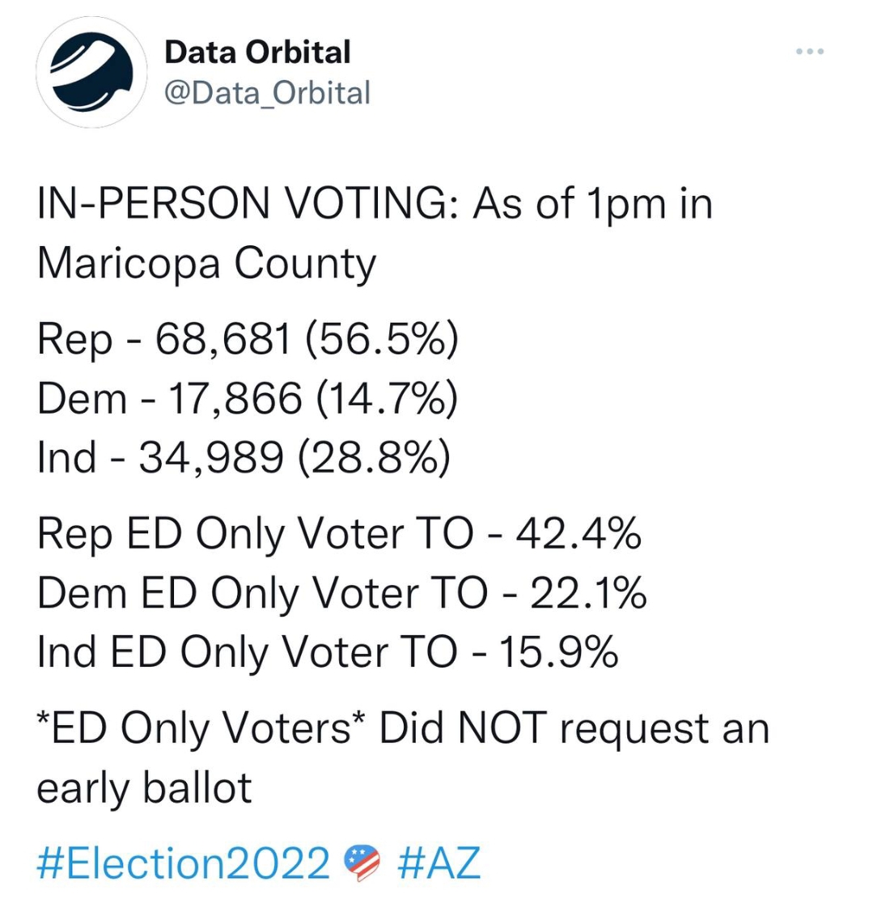This screenshot has width=869, height=903.
Task: Open the three-dot more options menu
Action: click(x=810, y=52)
